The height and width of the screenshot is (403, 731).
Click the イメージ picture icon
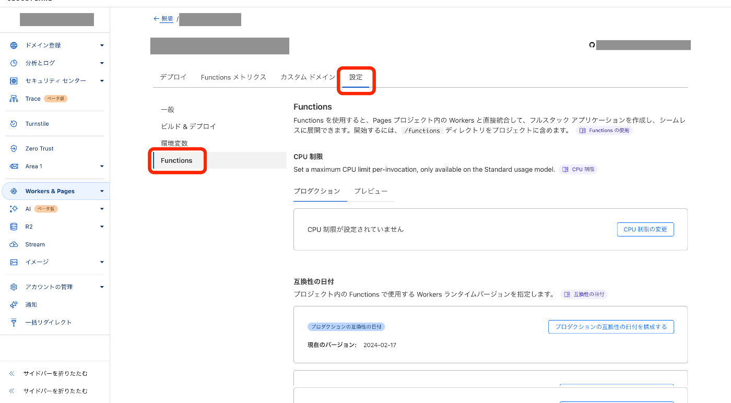pos(14,262)
